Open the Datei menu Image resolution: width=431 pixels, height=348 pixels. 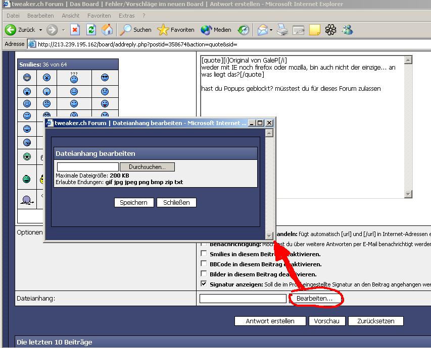point(13,16)
